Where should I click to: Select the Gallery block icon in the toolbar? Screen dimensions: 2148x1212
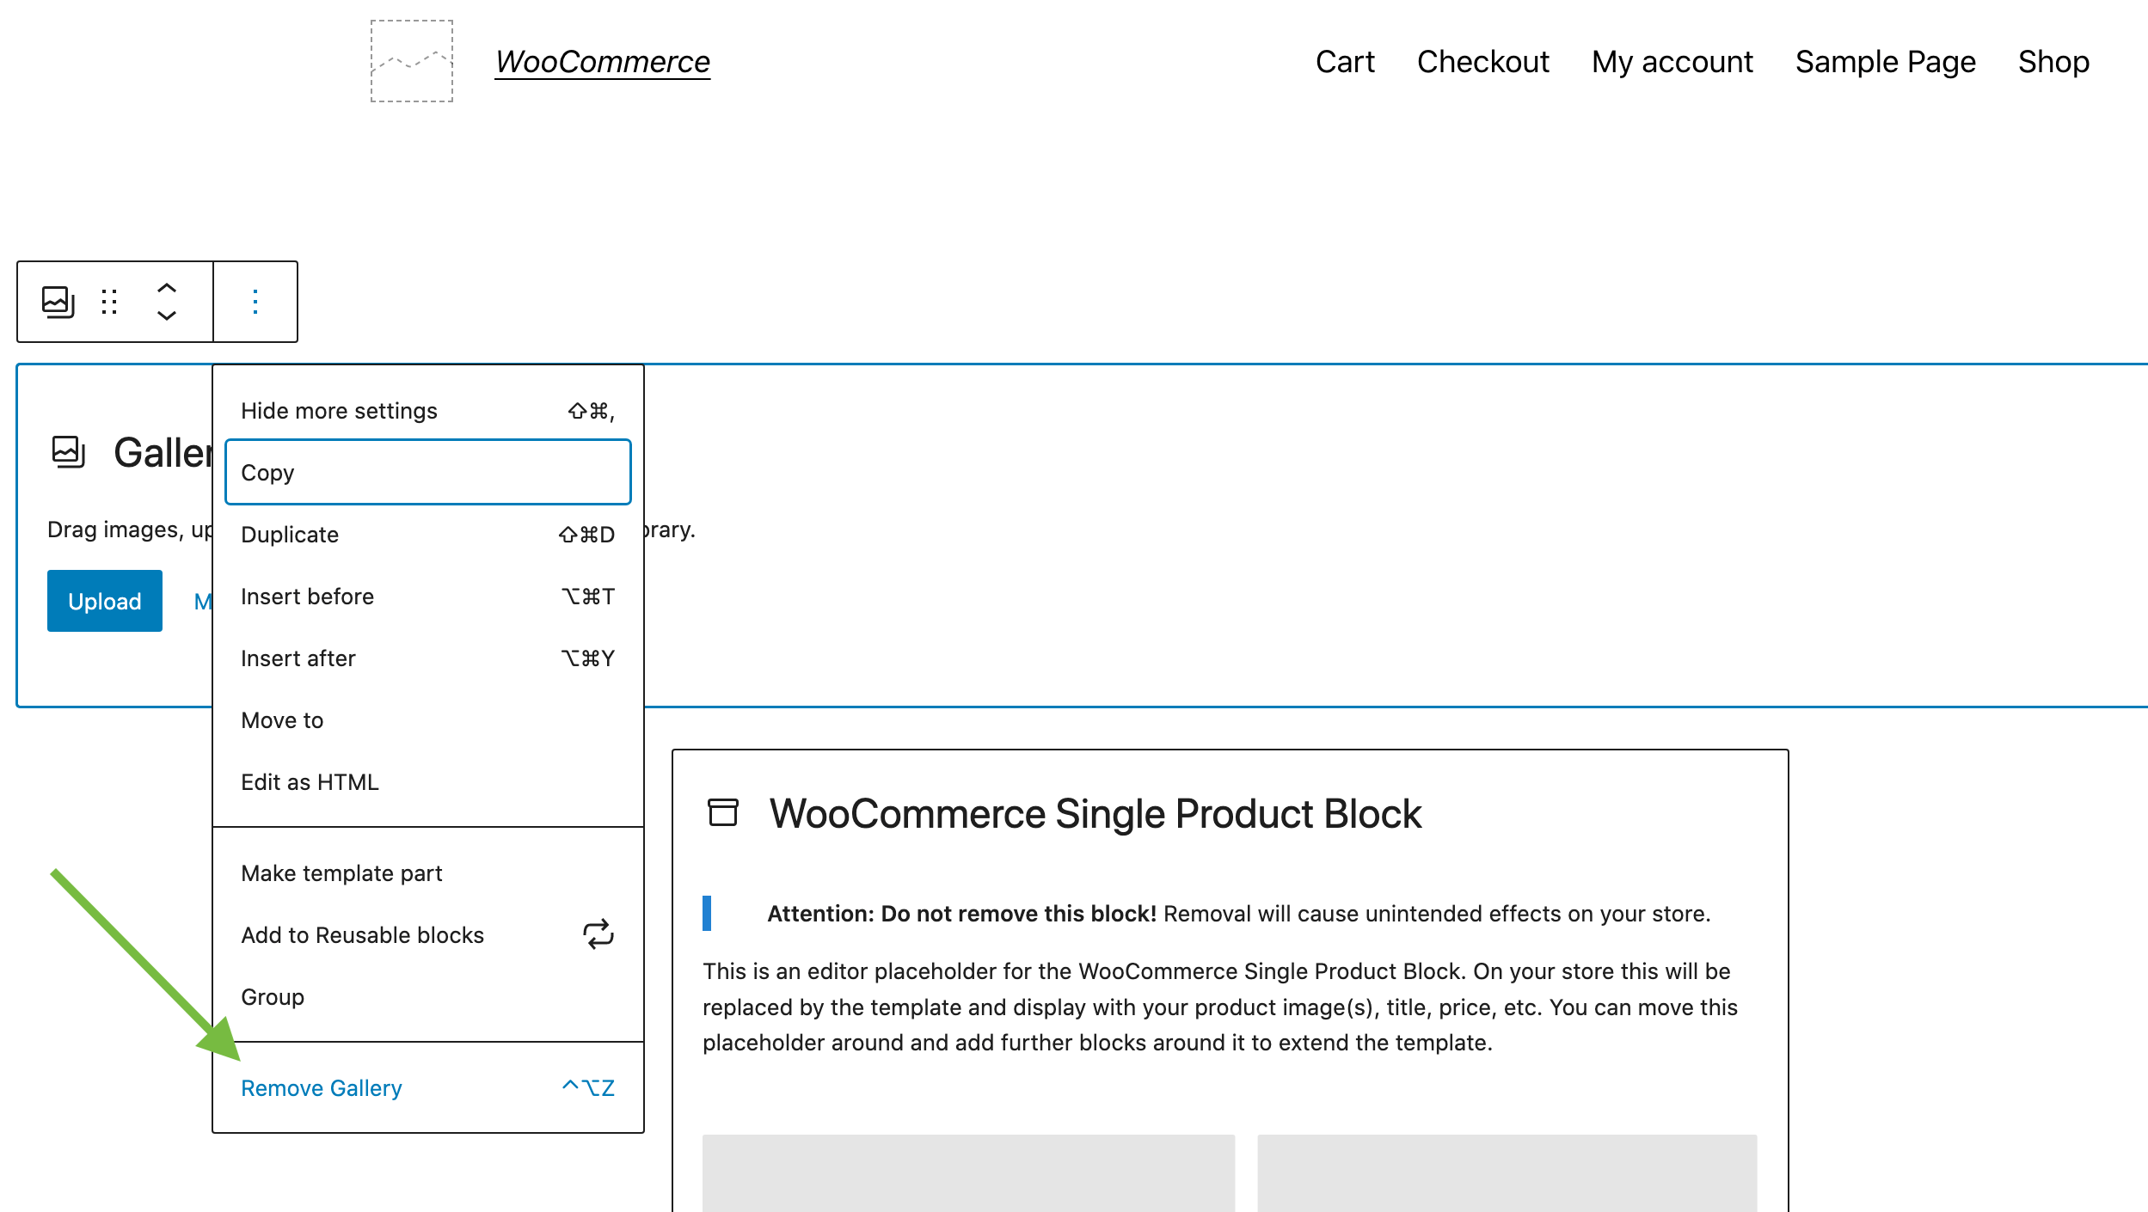tap(57, 301)
